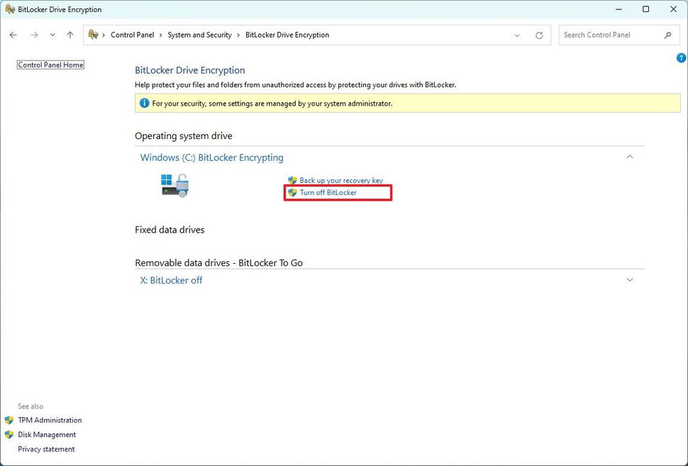Open the recent pages dropdown
The image size is (688, 466).
coord(52,34)
